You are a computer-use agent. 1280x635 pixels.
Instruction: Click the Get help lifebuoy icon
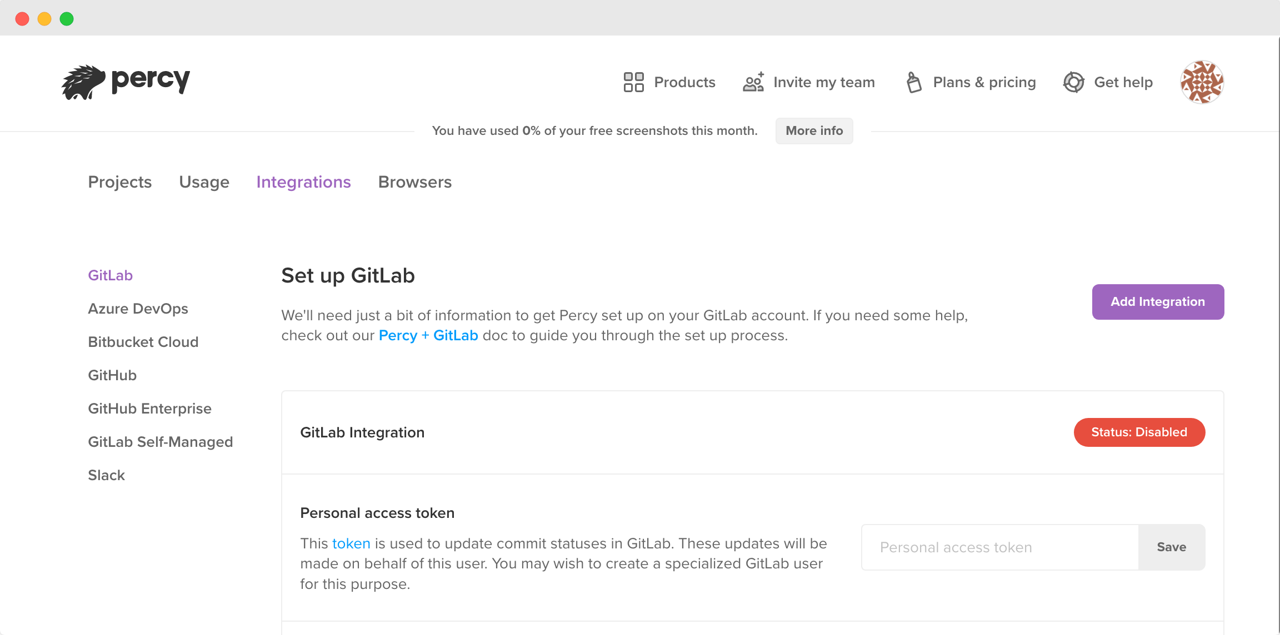pyautogui.click(x=1073, y=82)
